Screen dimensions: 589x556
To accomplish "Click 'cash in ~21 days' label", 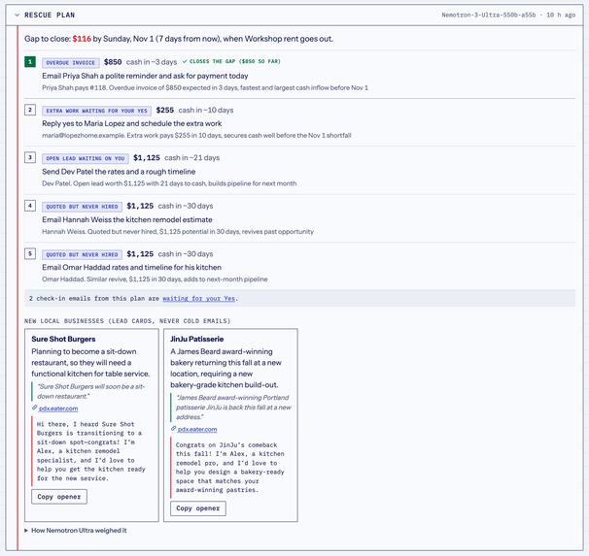I will pyautogui.click(x=191, y=158).
